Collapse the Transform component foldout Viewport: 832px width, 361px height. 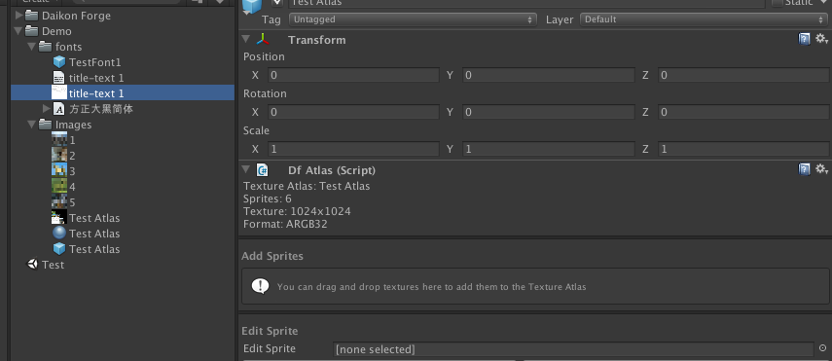click(245, 39)
